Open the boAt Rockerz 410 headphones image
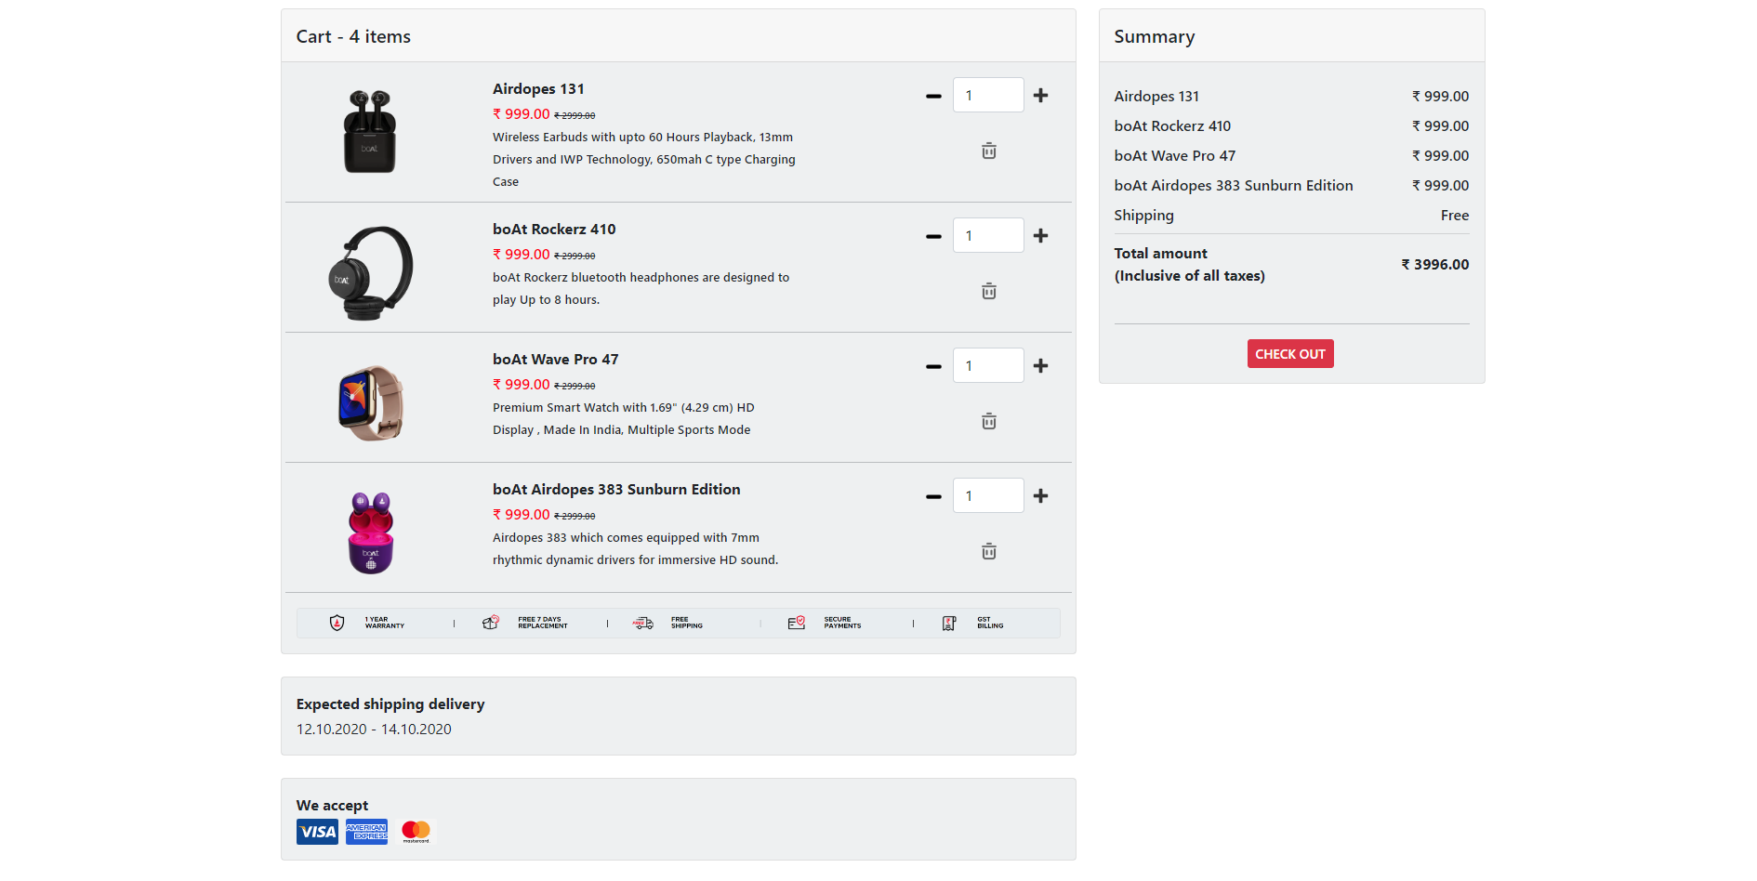The width and height of the screenshot is (1757, 881). pos(370,272)
